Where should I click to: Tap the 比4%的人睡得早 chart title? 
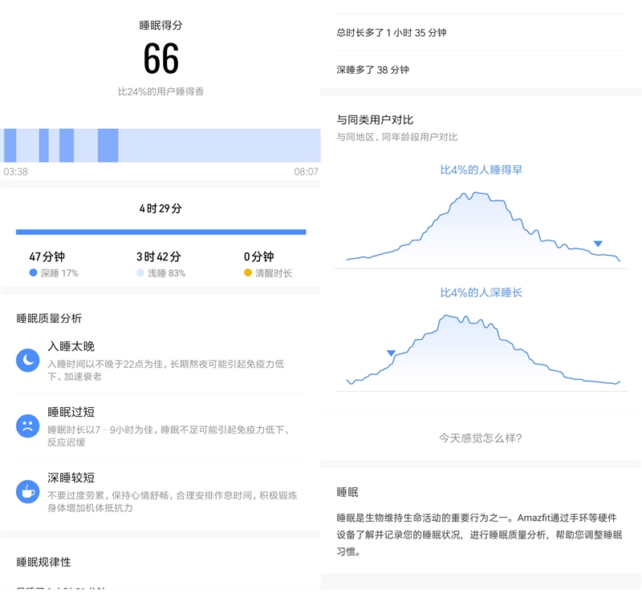point(481,170)
